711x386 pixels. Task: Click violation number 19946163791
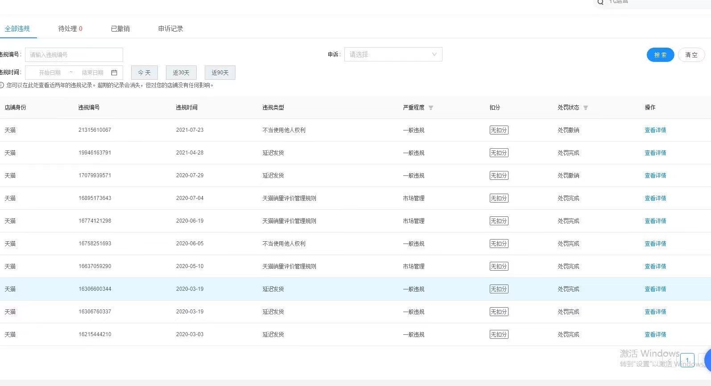95,153
